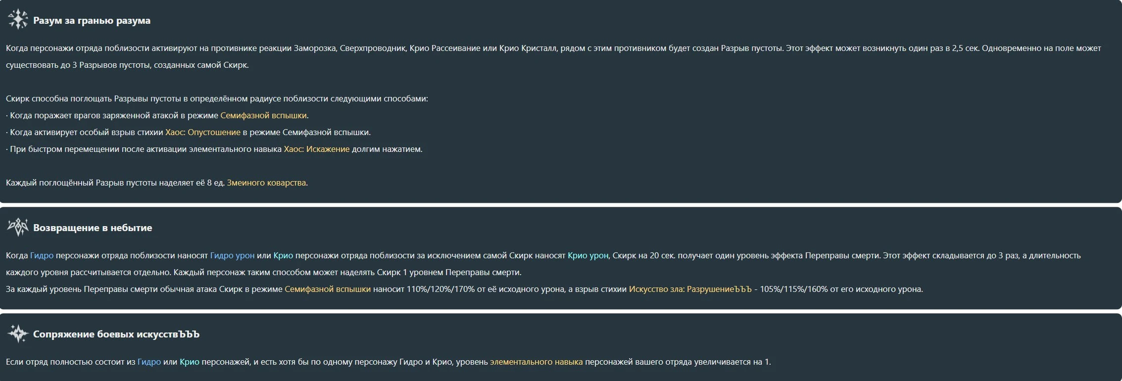Click the Гидро link in third panel
The width and height of the screenshot is (1122, 381).
[x=149, y=362]
